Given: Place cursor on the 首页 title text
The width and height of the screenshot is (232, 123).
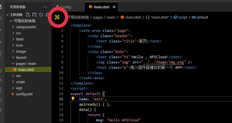Looking at the screenshot, I should point(143,41).
